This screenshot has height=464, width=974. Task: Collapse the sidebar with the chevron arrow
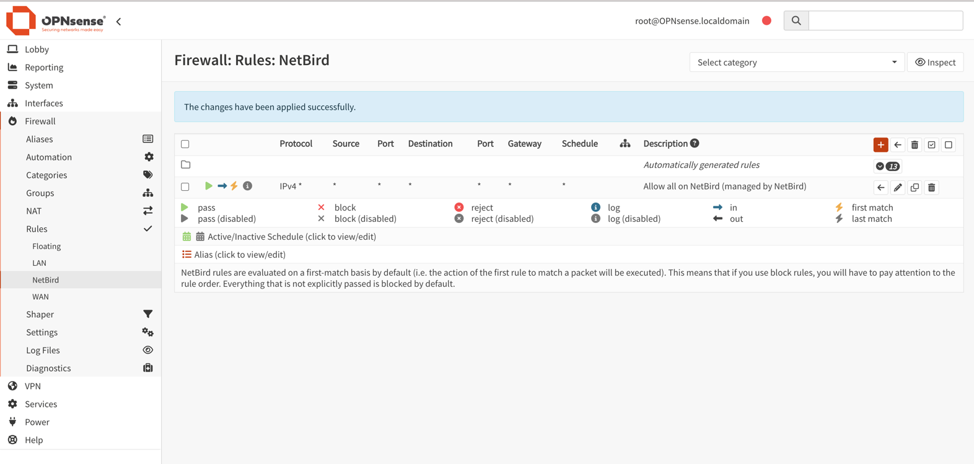coord(118,21)
